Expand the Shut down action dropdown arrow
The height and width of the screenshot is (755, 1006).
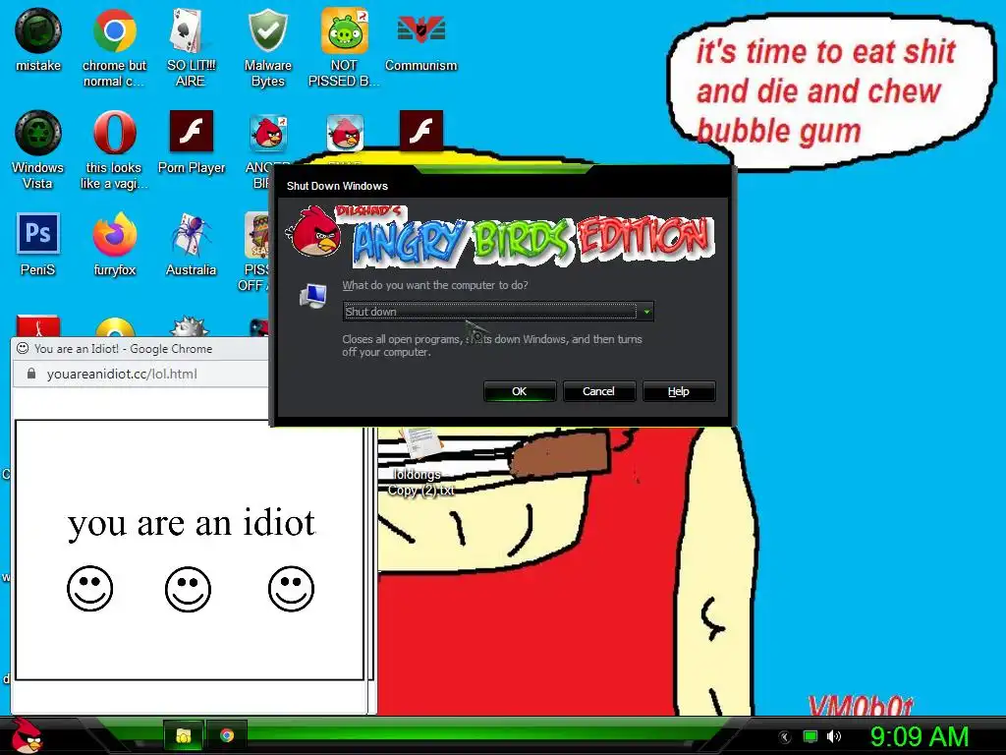[x=646, y=312]
